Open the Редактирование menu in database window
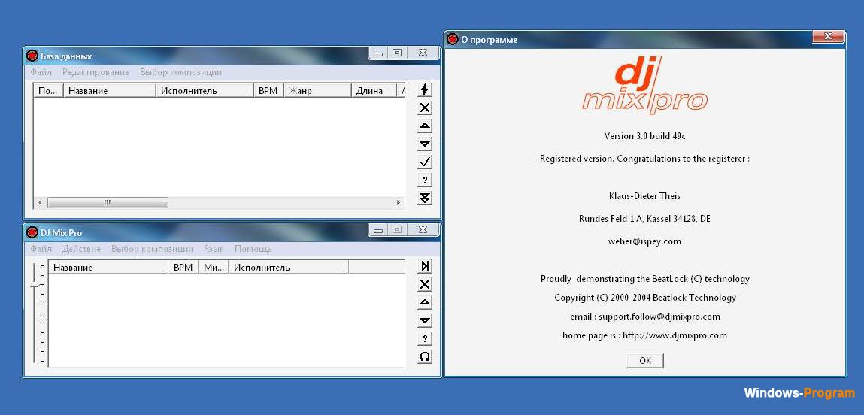Screen dimensions: 864x415 (x=95, y=72)
